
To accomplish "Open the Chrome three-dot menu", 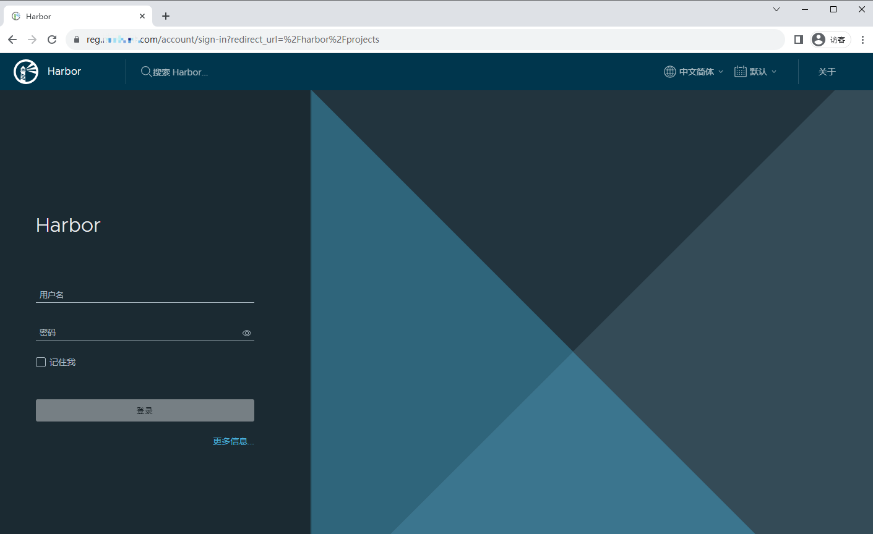I will [x=862, y=40].
